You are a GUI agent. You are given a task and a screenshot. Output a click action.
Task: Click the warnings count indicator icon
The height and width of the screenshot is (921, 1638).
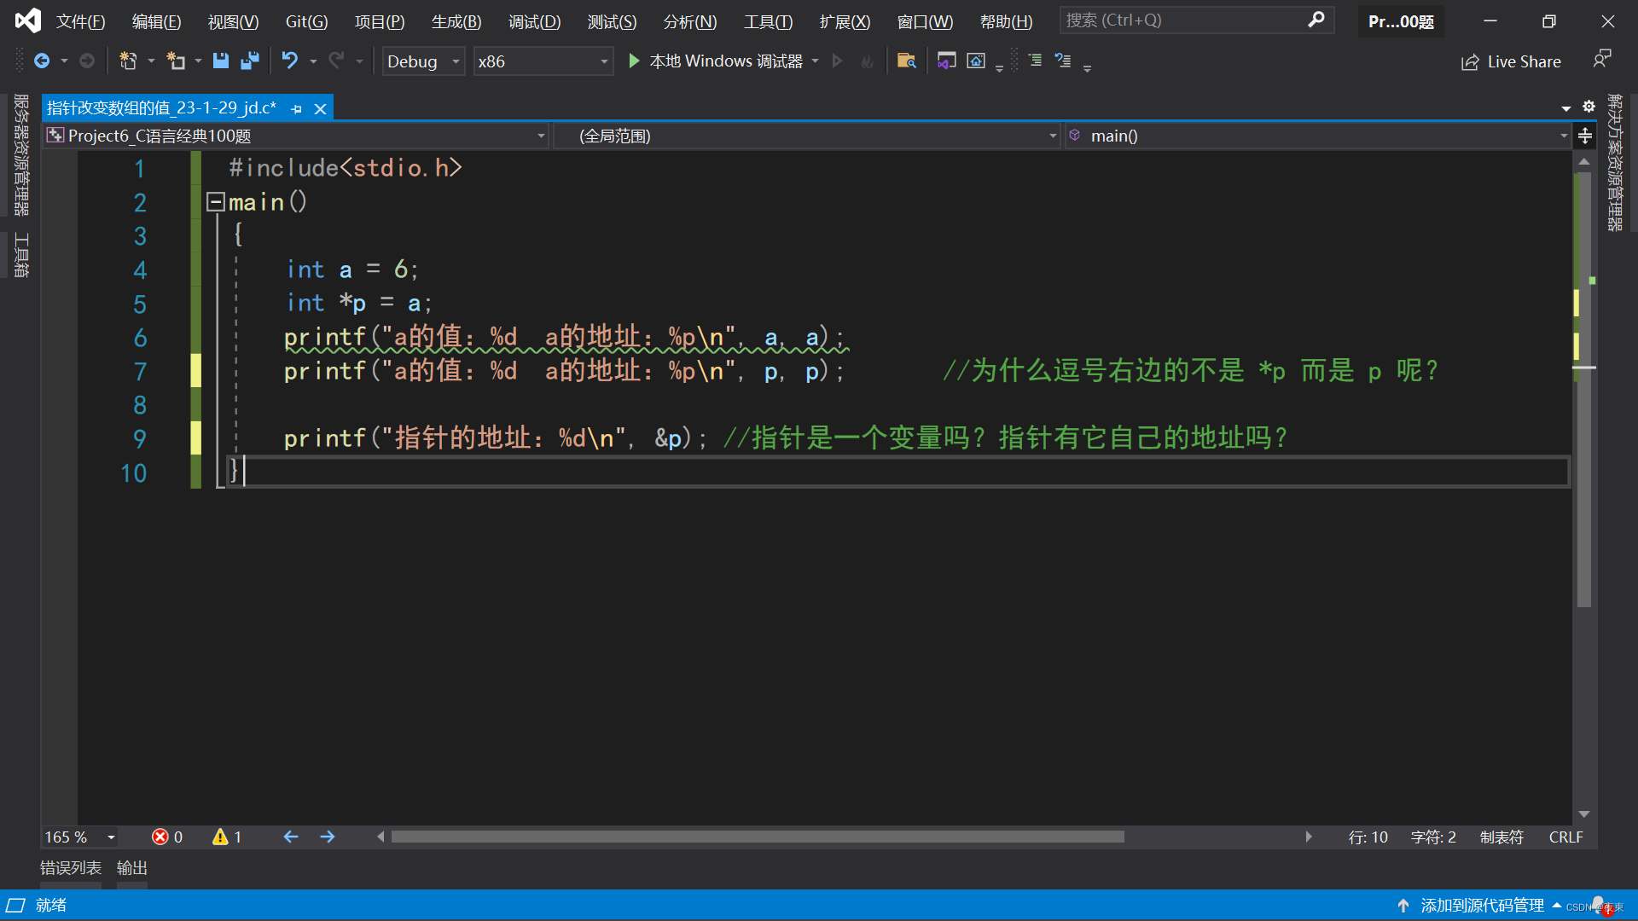coord(220,837)
